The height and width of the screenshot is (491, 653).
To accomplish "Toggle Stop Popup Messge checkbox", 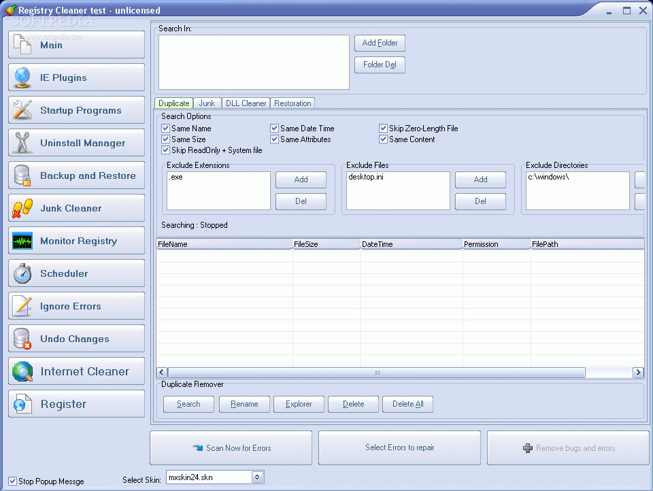I will point(12,481).
